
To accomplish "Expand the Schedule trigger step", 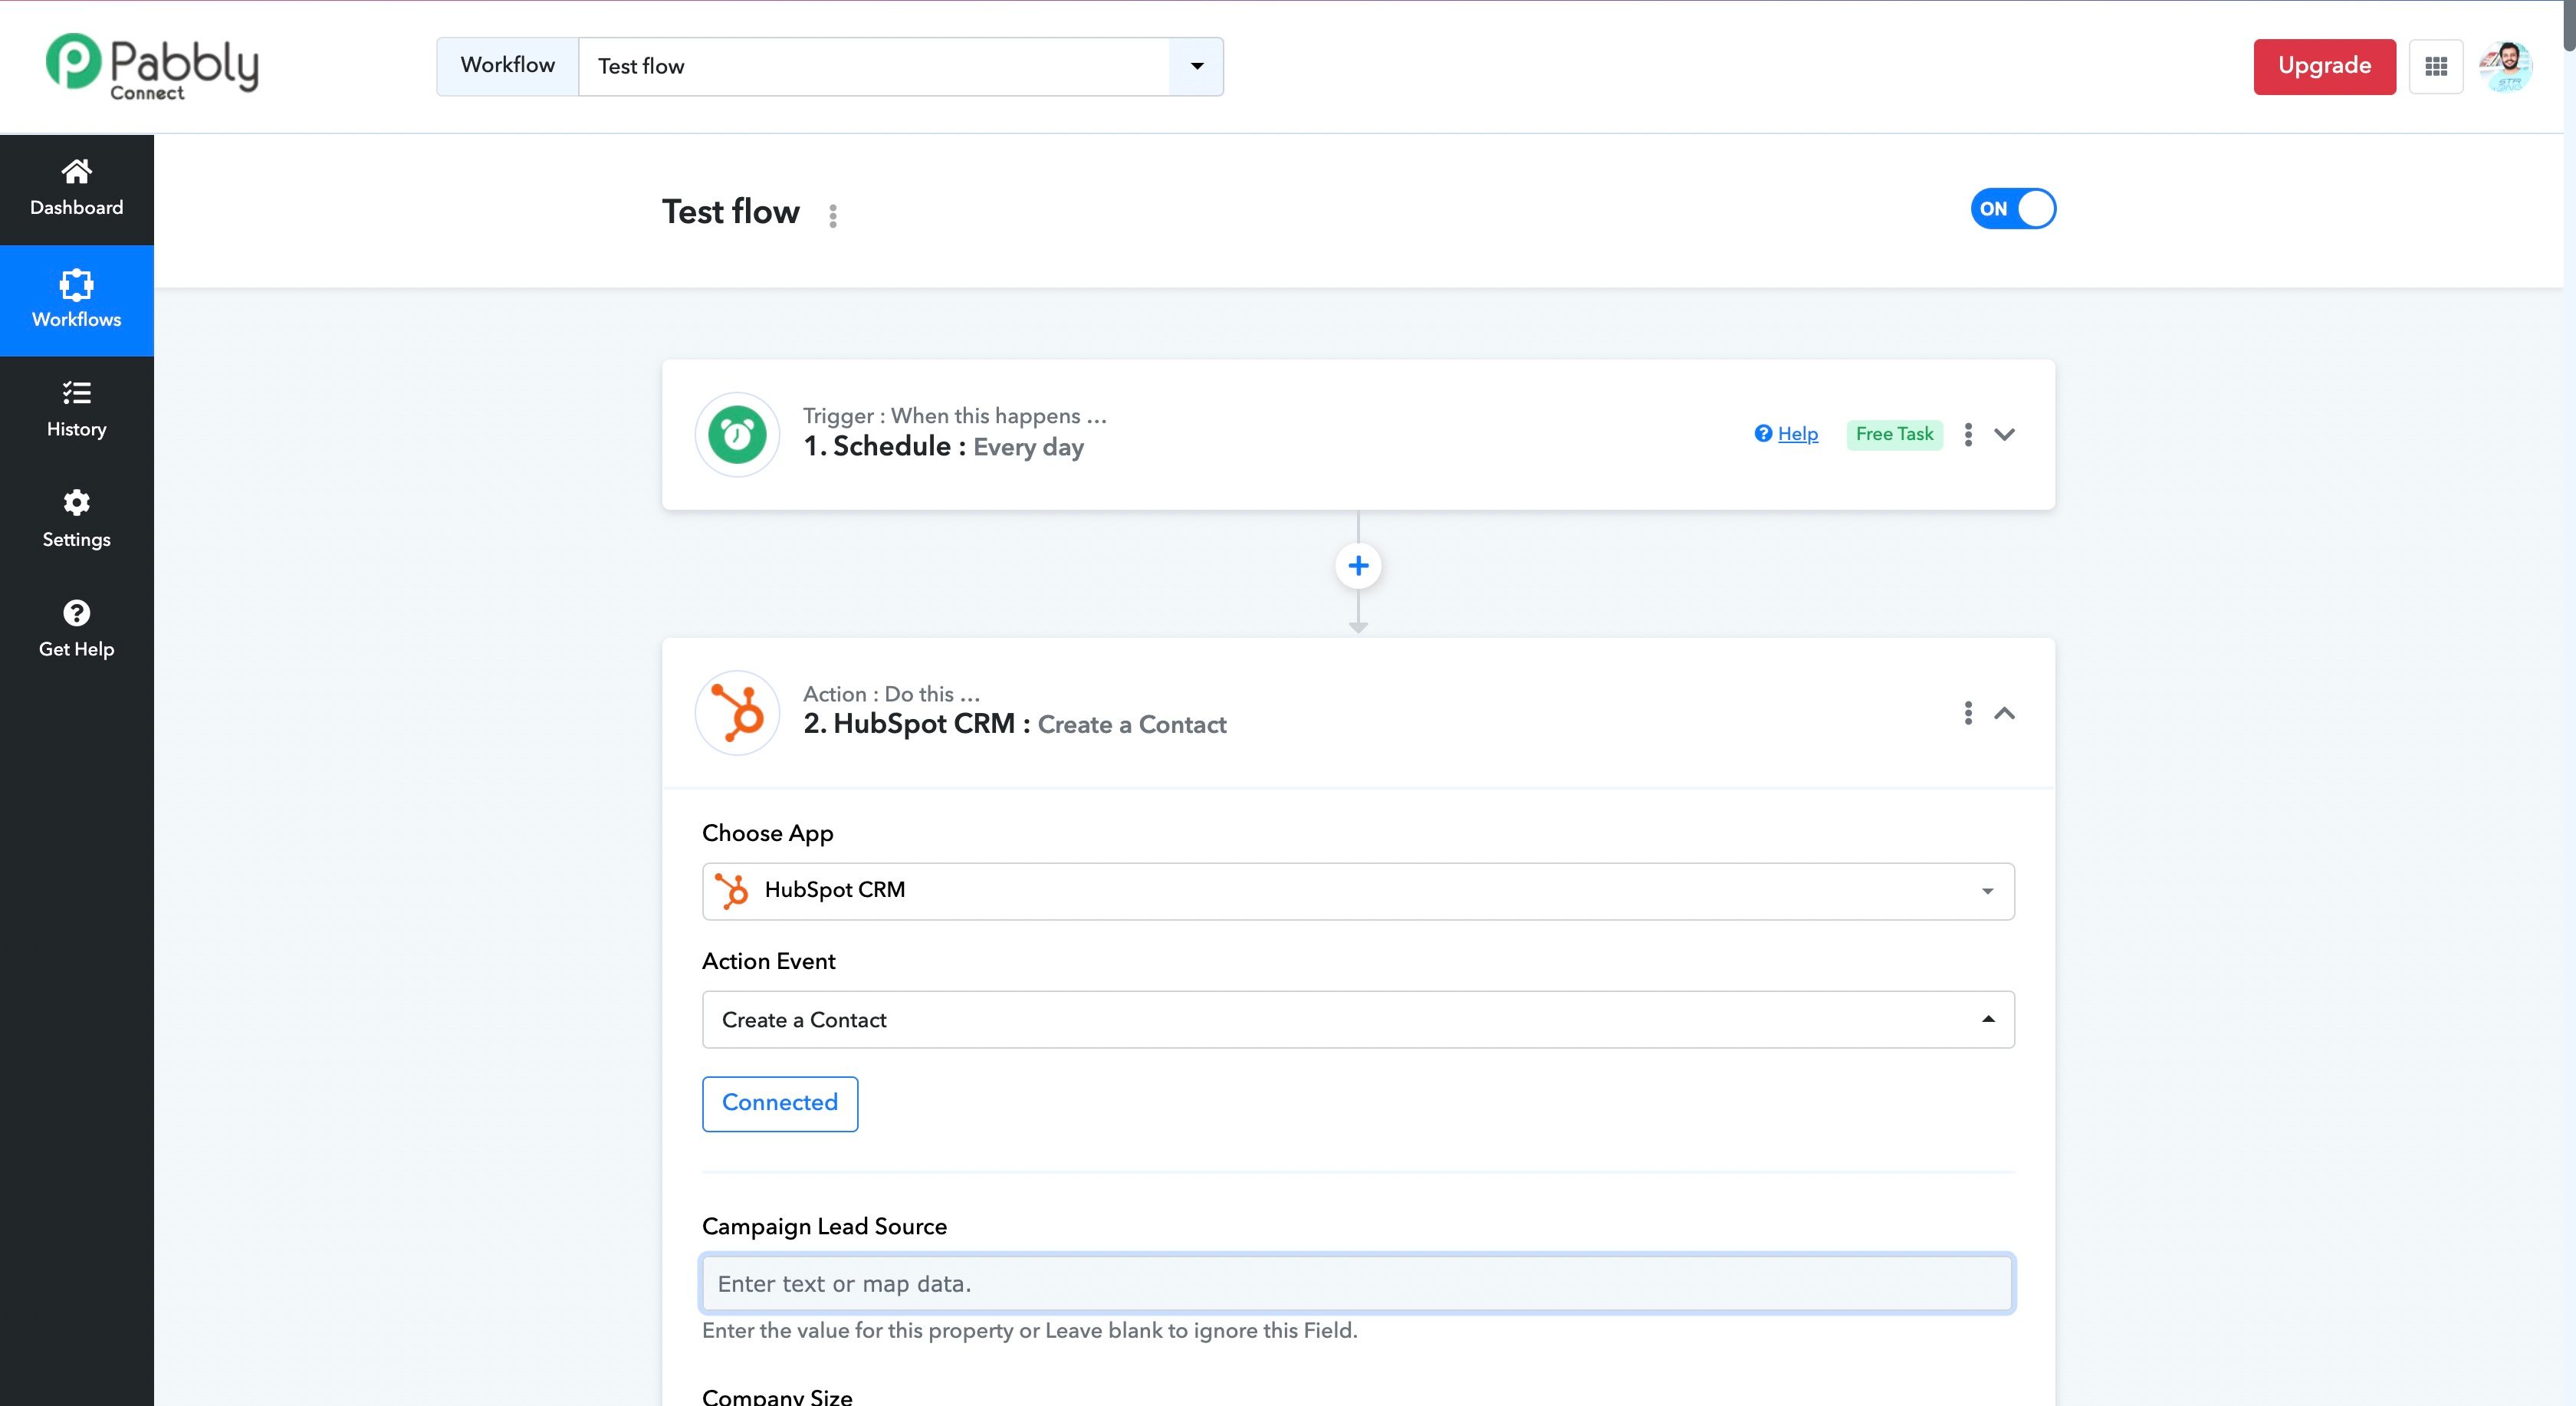I will coord(2004,434).
